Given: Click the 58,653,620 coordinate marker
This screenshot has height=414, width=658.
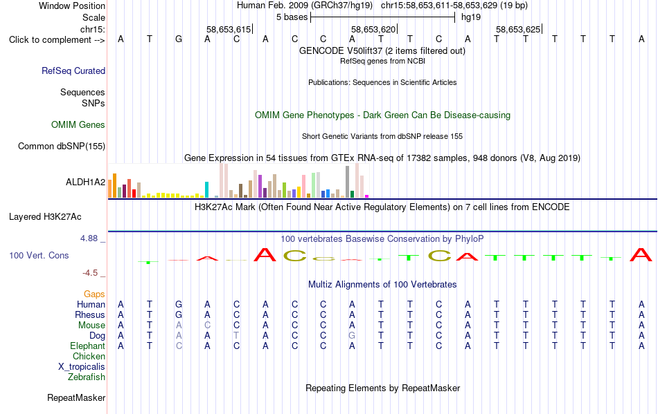Looking at the screenshot, I should (373, 29).
